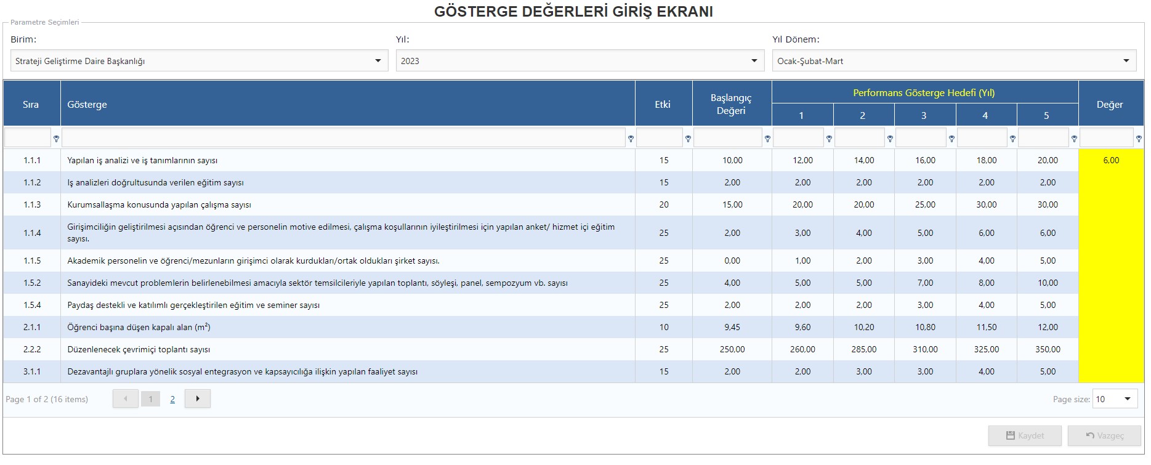Click the filter icon of the Sıra column
The width and height of the screenshot is (1151, 465).
click(56, 139)
